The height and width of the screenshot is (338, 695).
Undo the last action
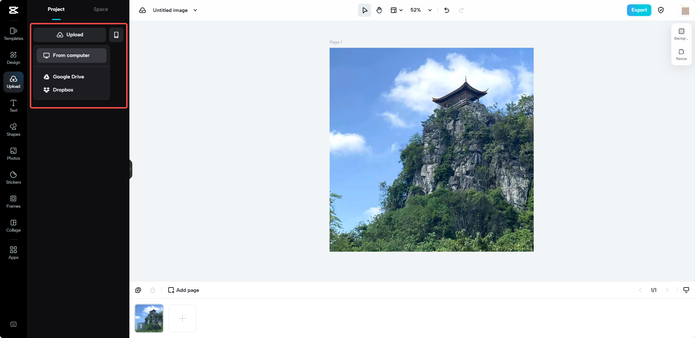(446, 10)
